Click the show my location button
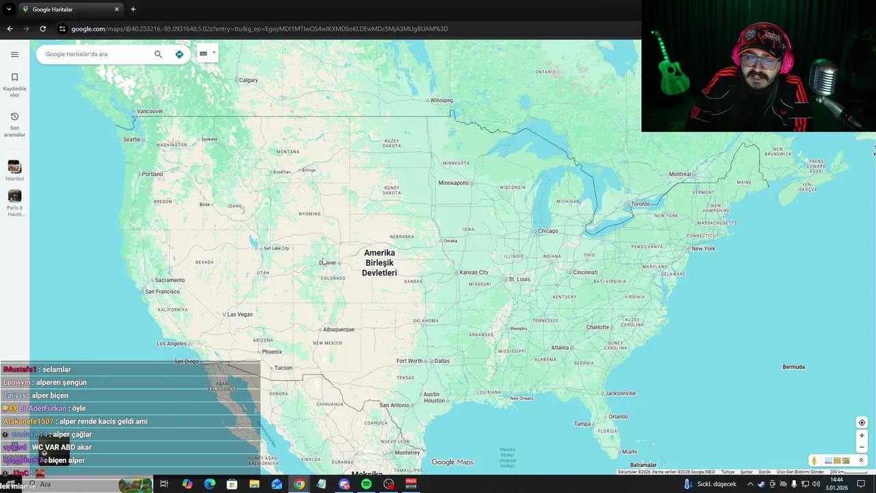This screenshot has height=493, width=876. point(862,422)
